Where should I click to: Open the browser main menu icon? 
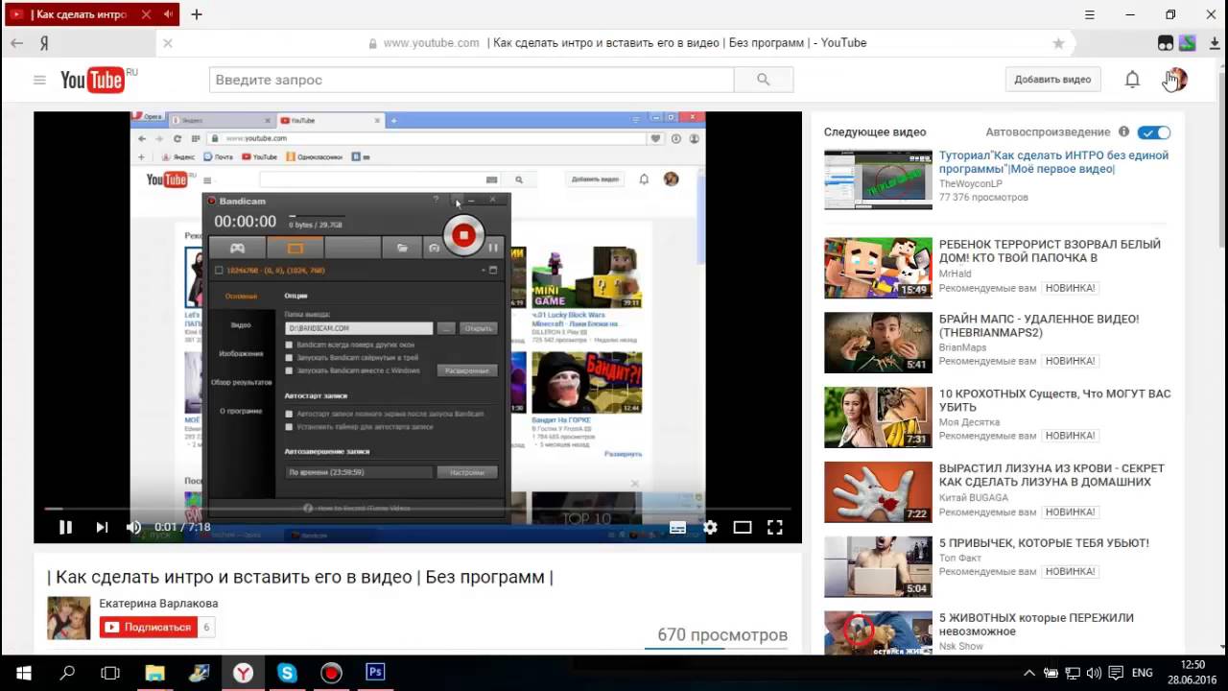point(1090,14)
